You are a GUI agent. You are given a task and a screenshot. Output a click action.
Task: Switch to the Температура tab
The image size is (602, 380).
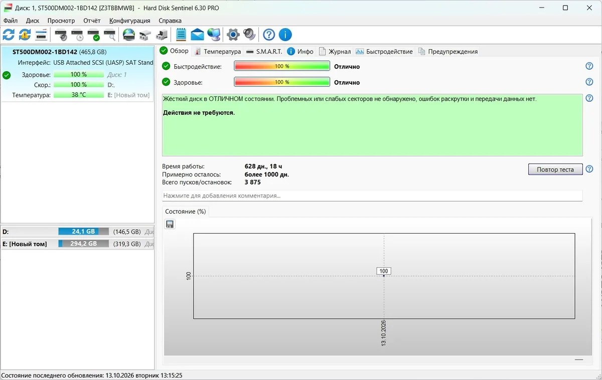tap(217, 51)
